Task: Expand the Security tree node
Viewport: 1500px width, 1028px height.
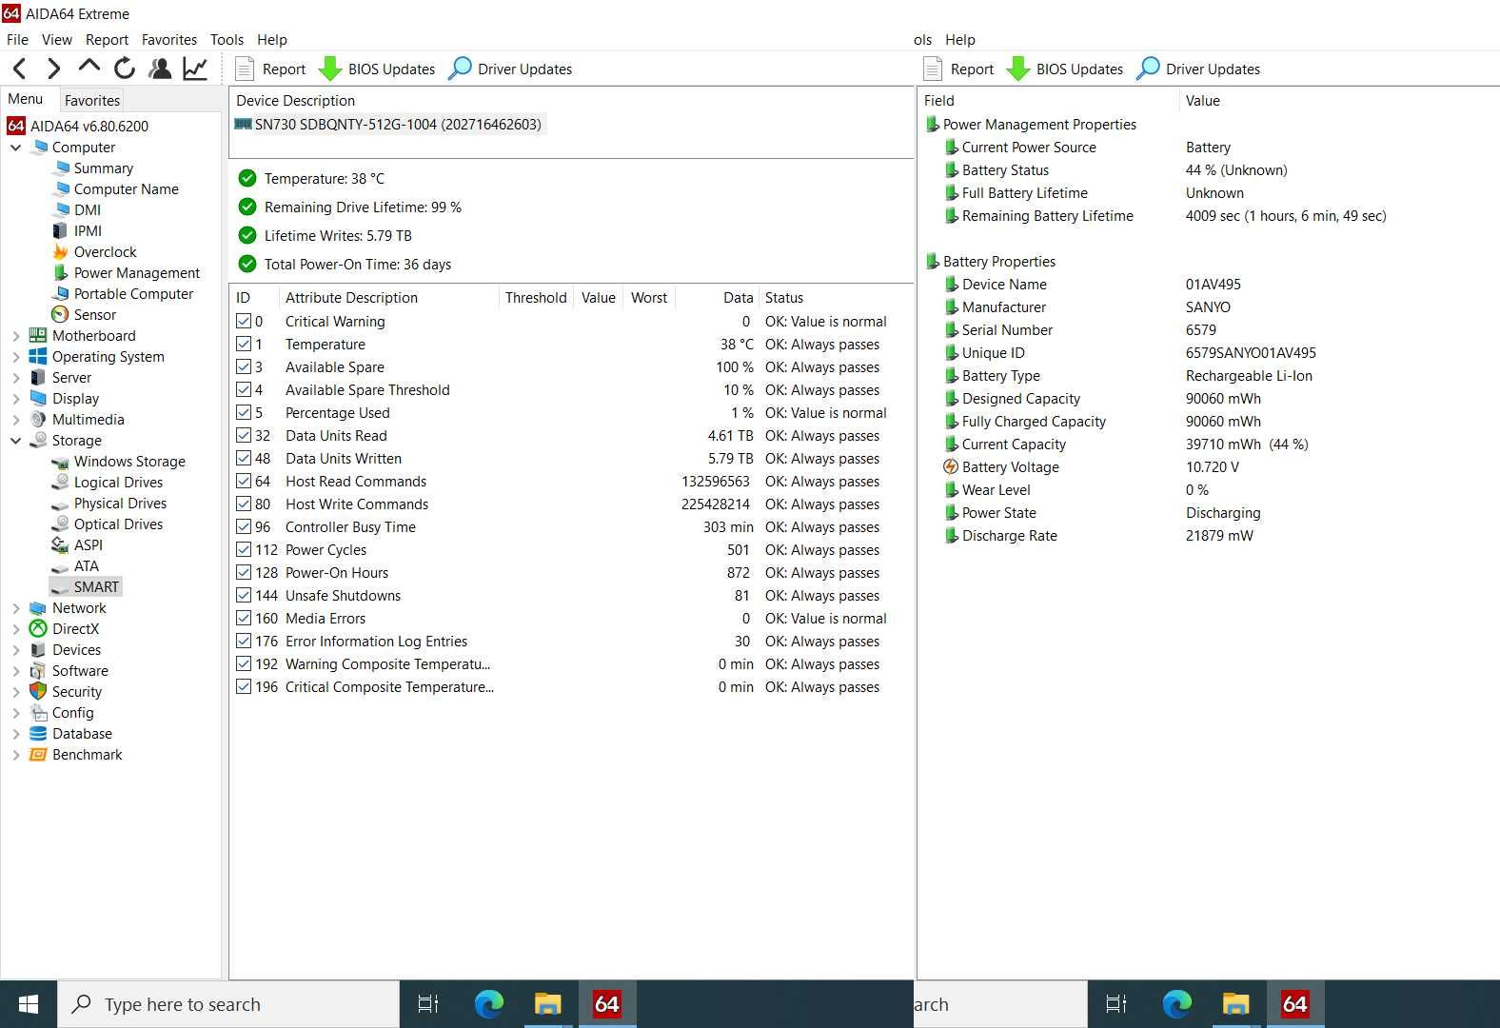Action: (15, 692)
